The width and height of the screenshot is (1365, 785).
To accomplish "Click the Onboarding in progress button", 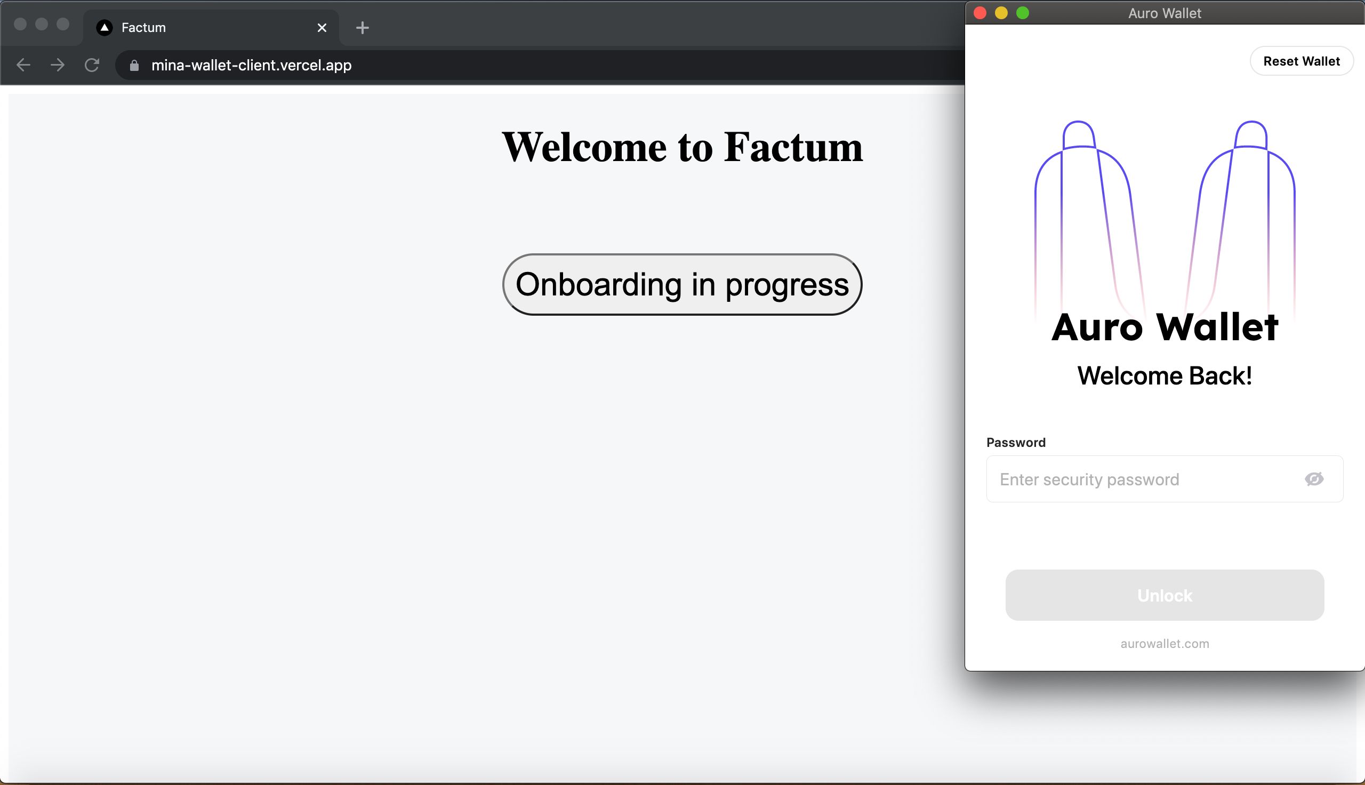I will click(x=681, y=284).
